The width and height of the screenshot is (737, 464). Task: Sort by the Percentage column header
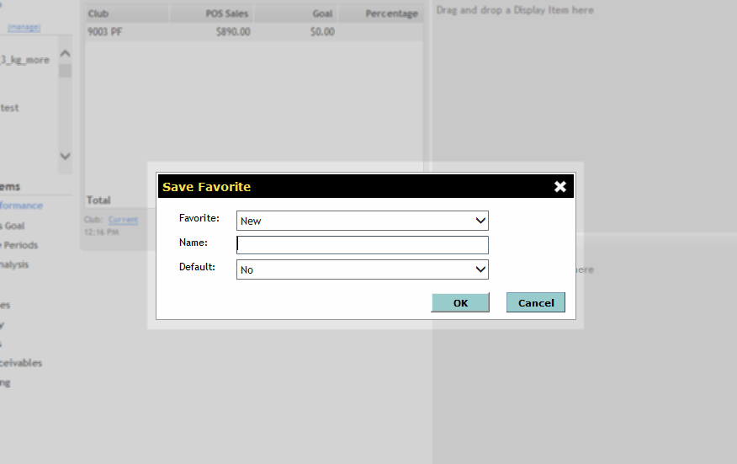tap(380, 13)
